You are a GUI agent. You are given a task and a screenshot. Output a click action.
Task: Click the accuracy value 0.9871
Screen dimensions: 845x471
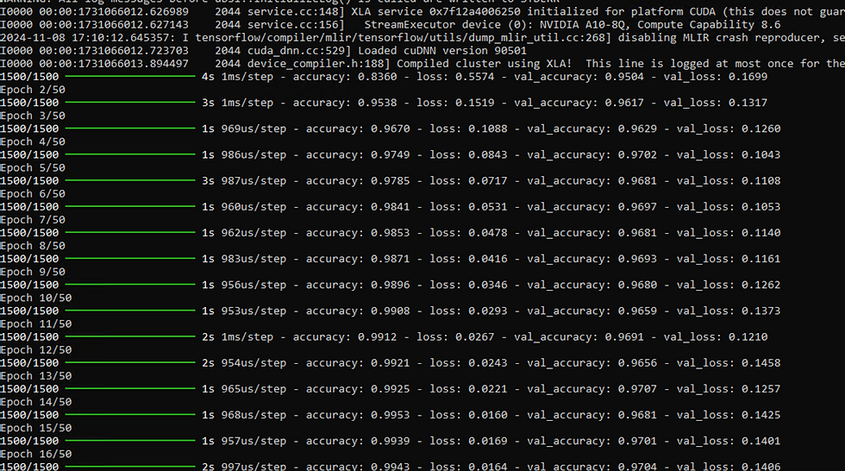pyautogui.click(x=390, y=259)
